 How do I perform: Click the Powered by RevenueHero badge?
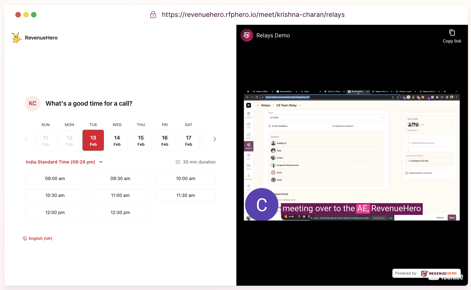[x=427, y=273]
